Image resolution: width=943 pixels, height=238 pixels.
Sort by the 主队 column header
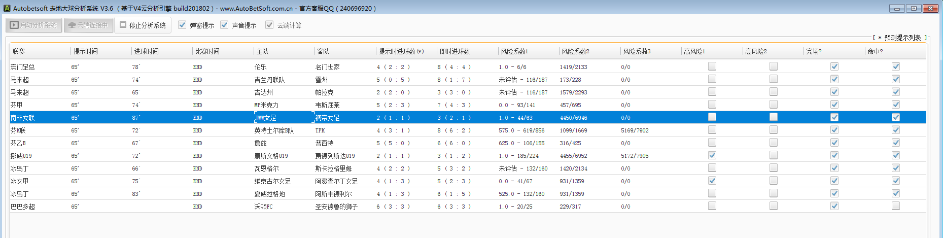tap(262, 51)
